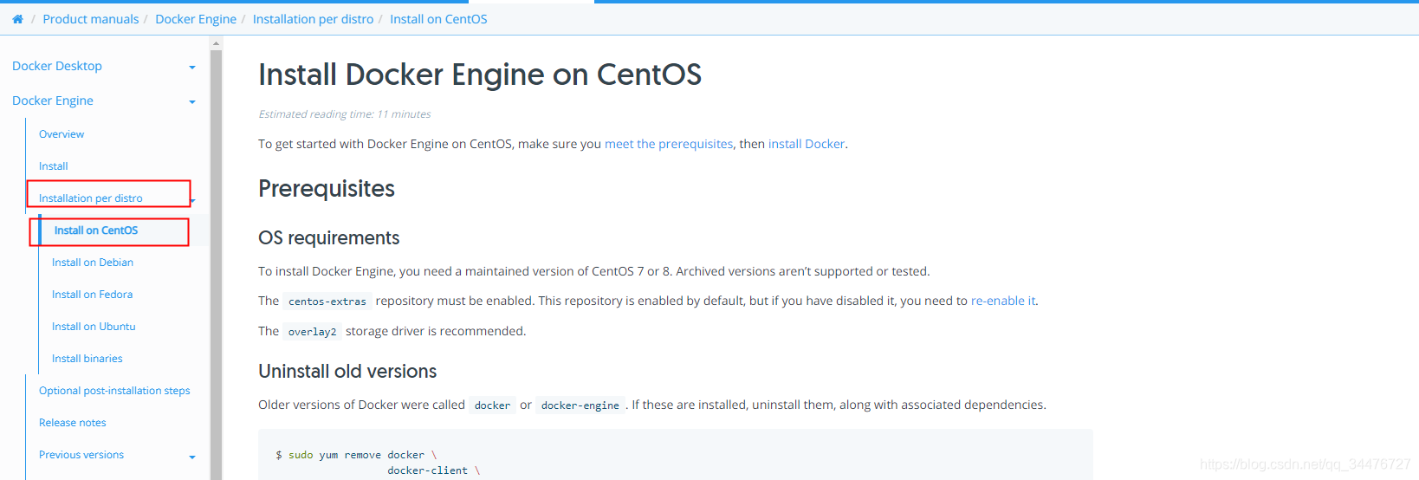Open Docker Engine sidebar section
1419x480 pixels.
click(x=53, y=101)
